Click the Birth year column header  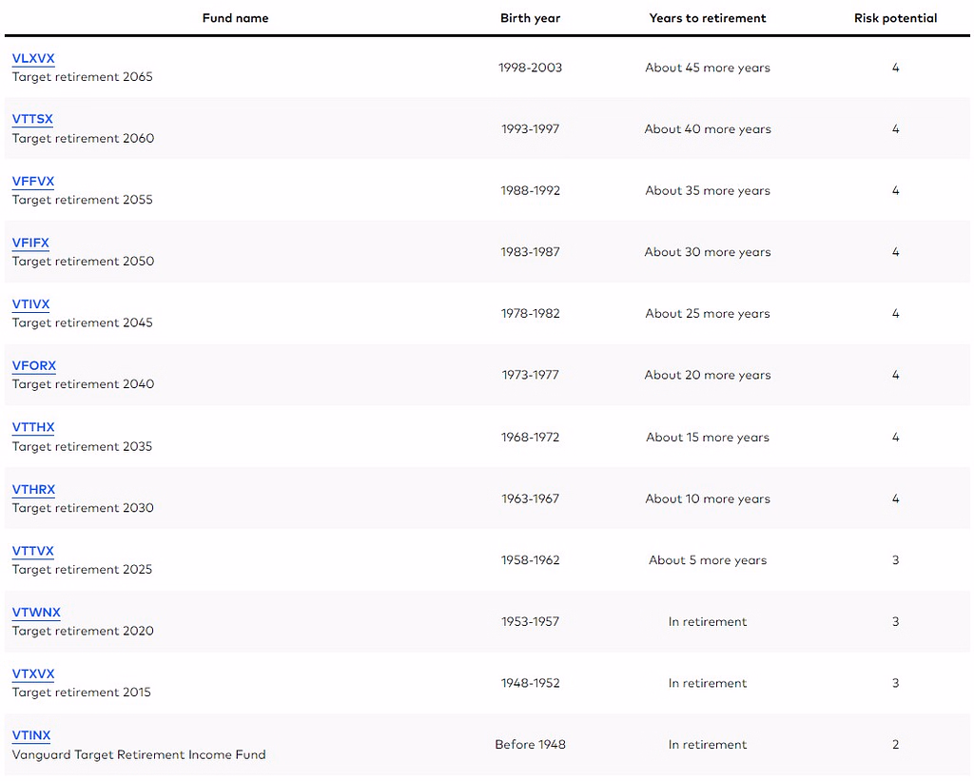[531, 18]
